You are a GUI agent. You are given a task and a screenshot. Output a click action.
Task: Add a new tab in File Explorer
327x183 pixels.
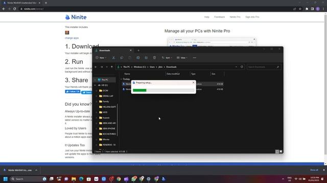point(138,50)
